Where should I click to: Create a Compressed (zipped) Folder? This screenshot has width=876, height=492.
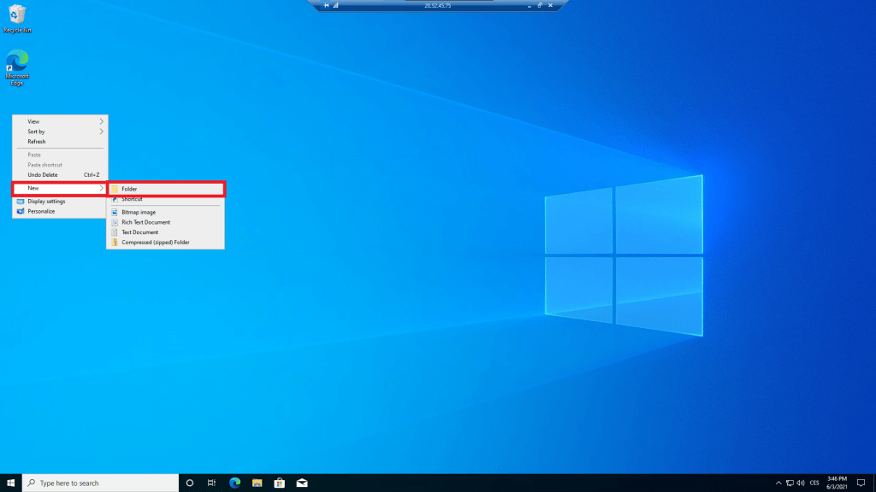155,243
